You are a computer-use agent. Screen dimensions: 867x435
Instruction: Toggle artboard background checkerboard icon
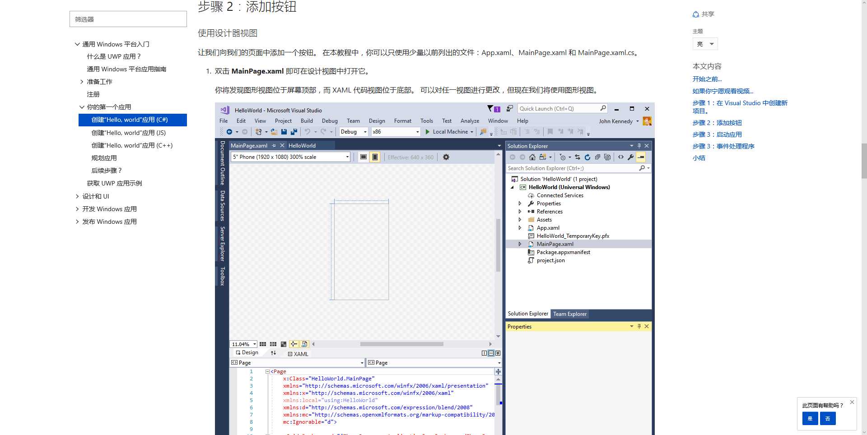click(284, 344)
